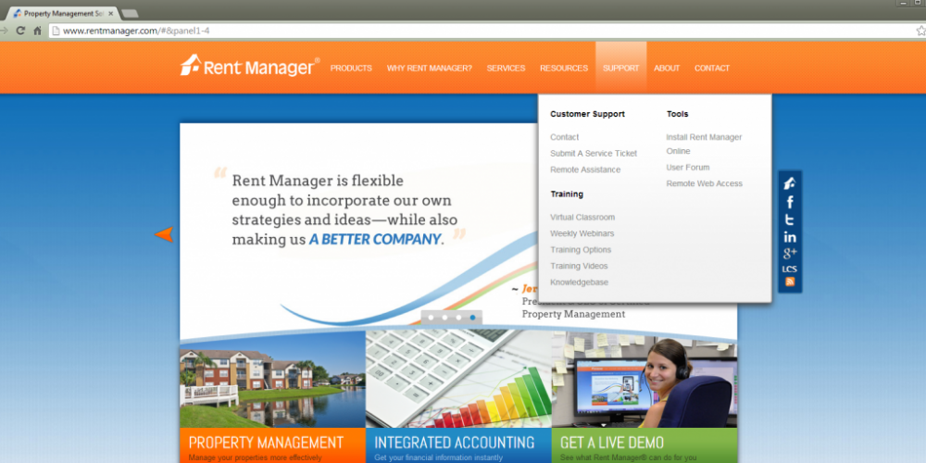
Task: Open the calculator and chart photo
Action: coord(459,379)
